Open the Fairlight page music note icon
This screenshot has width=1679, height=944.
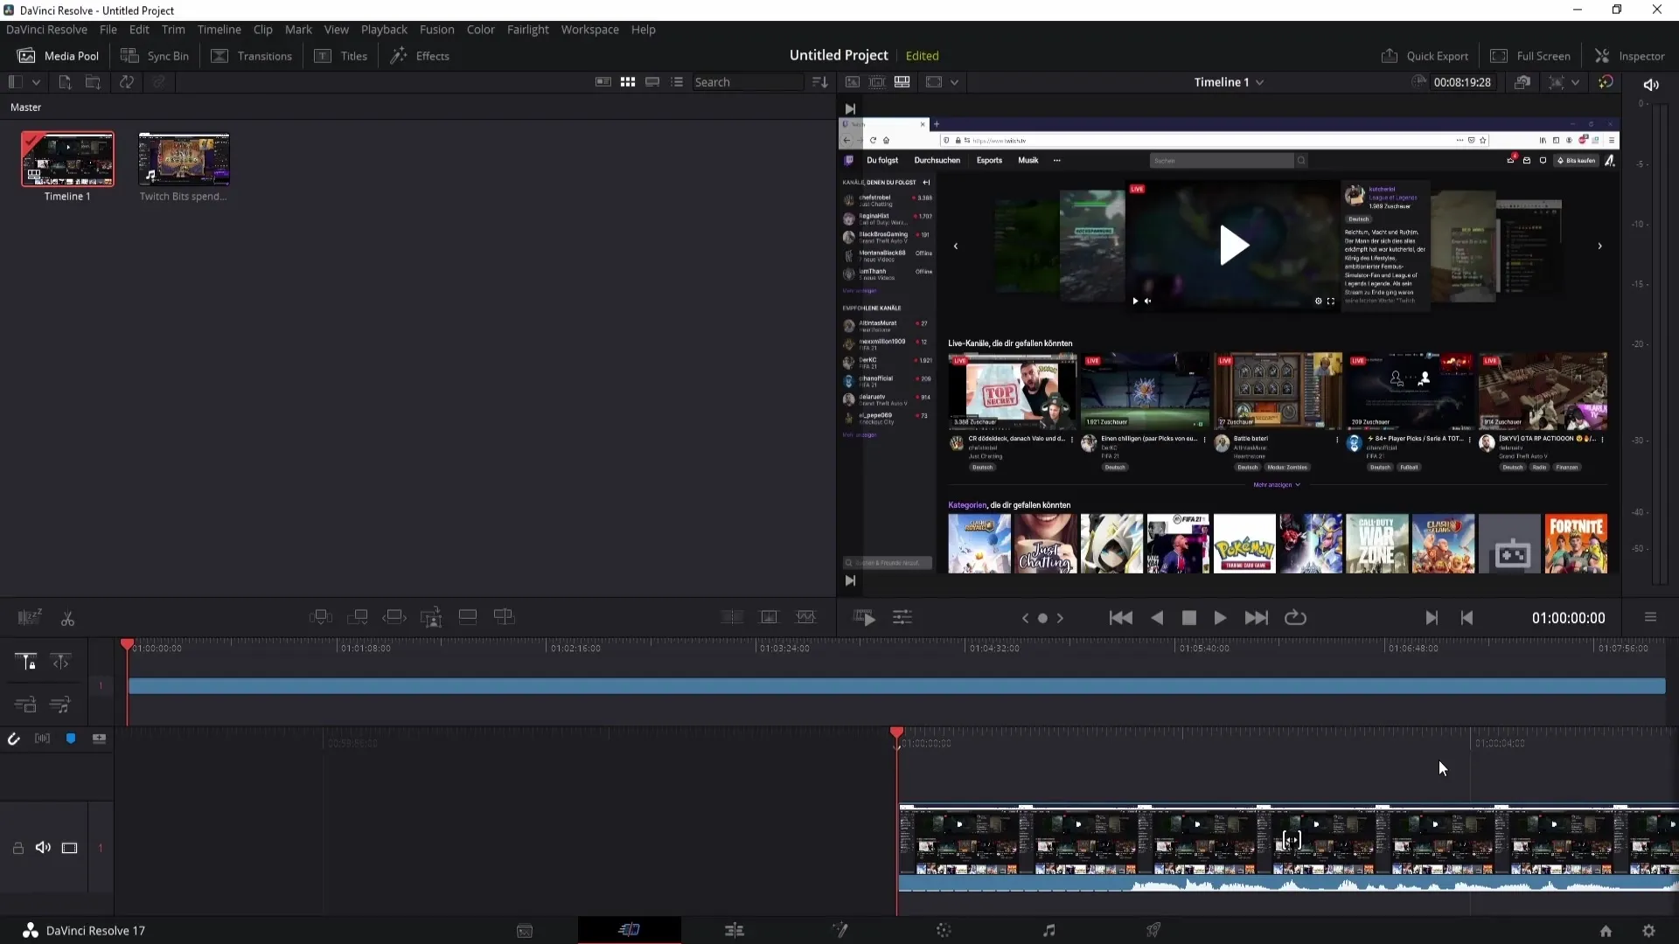[x=1049, y=931]
